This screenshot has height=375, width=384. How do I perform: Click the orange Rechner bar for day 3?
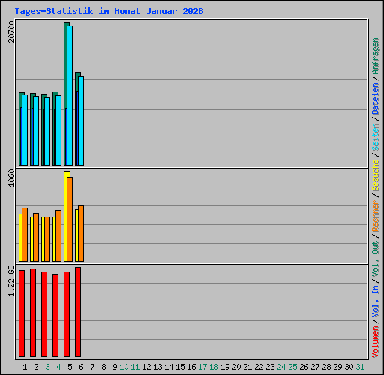point(47,239)
